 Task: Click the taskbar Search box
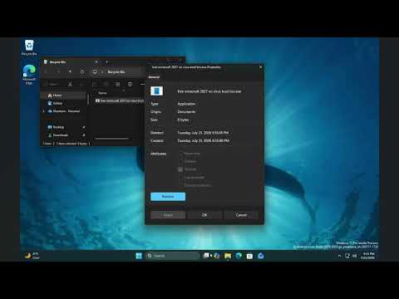172,256
